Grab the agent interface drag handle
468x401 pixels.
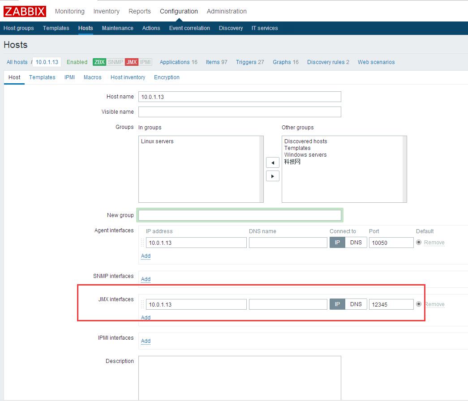click(x=142, y=243)
